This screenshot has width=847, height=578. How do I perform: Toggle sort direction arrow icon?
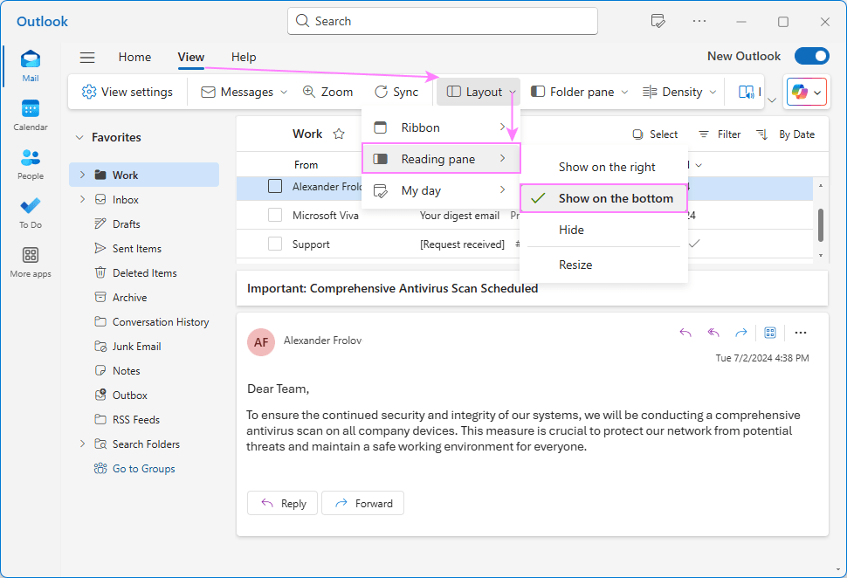tap(762, 134)
